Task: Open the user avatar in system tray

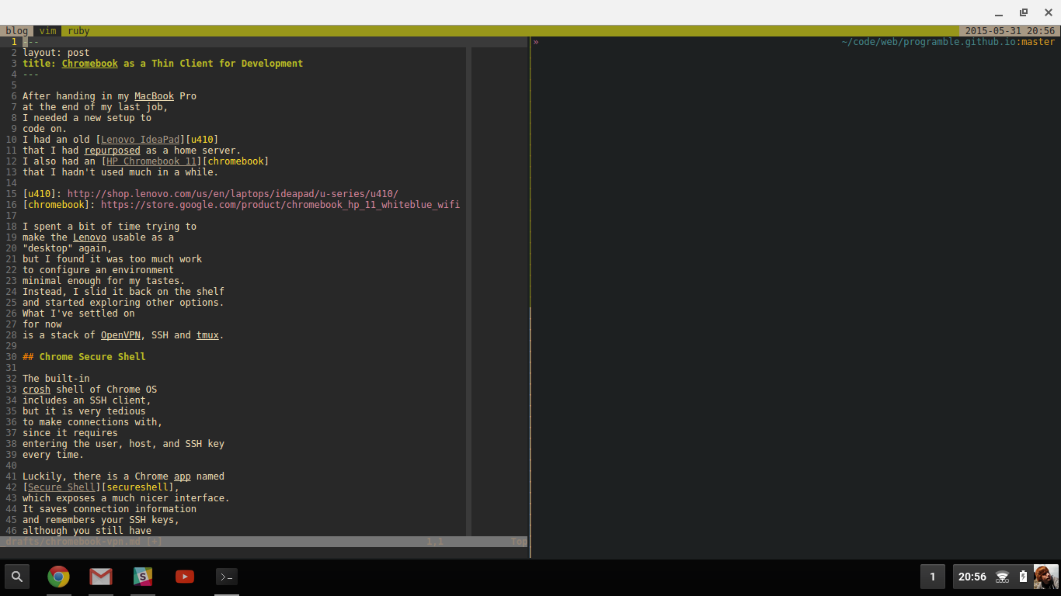Action: point(1045,577)
